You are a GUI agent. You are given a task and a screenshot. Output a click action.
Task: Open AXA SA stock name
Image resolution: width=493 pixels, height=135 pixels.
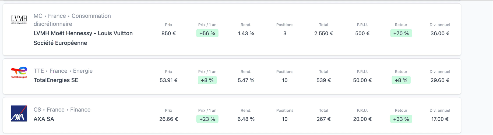point(44,119)
